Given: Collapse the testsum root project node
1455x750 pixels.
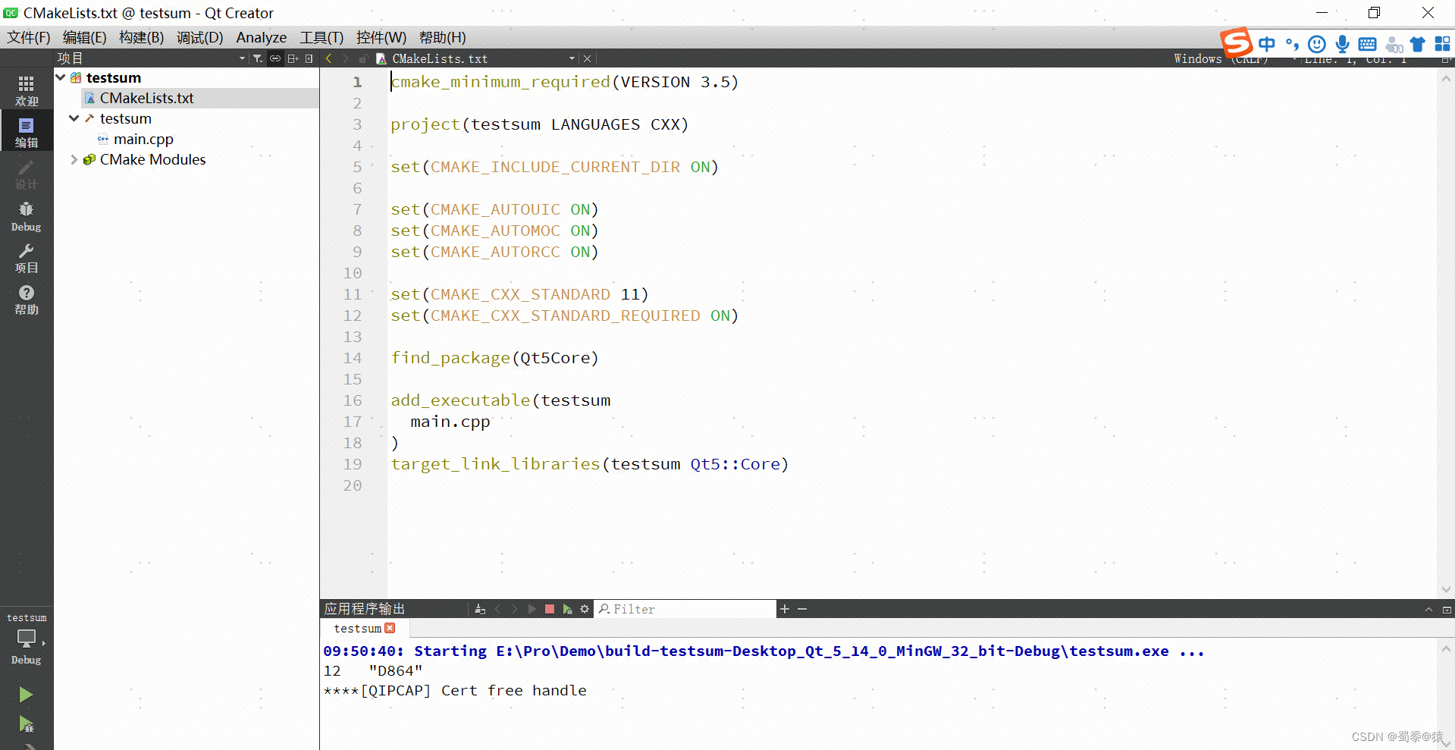Looking at the screenshot, I should pyautogui.click(x=61, y=77).
